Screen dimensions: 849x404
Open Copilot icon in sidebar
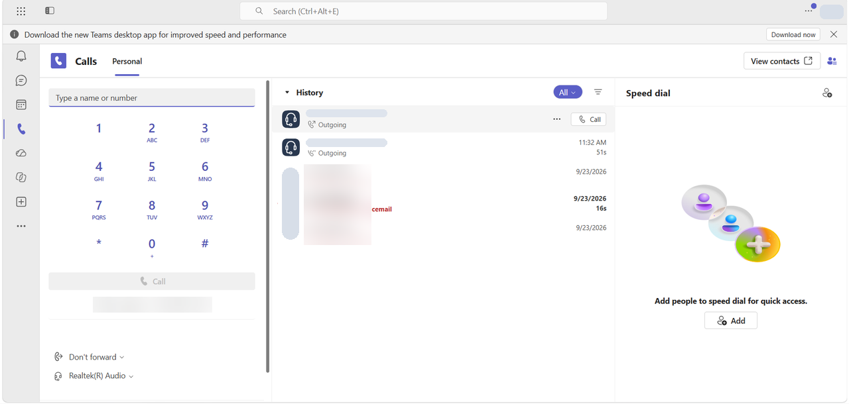pos(21,177)
